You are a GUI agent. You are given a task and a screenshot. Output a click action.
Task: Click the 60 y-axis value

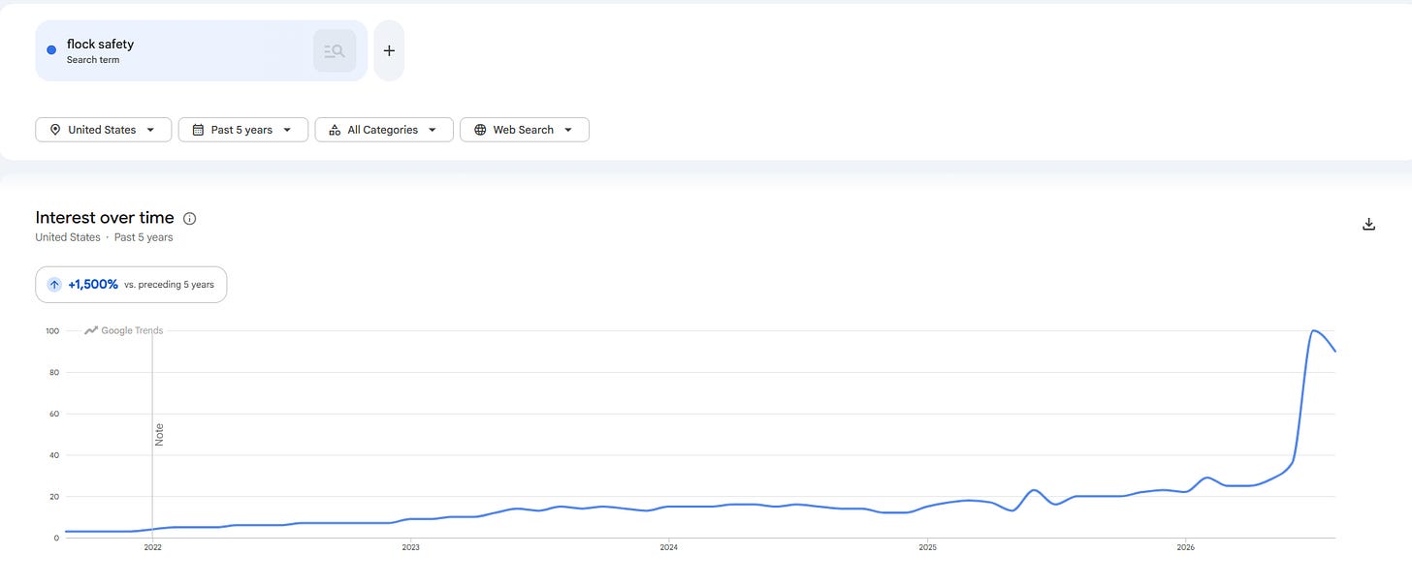point(54,414)
